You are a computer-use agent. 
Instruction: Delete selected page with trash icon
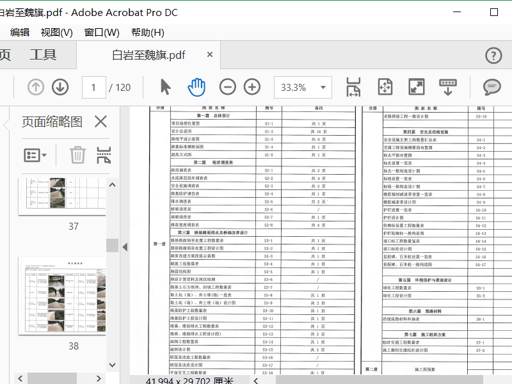click(x=77, y=155)
